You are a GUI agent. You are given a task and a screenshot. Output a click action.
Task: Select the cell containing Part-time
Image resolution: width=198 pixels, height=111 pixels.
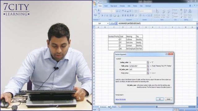tap(131, 43)
